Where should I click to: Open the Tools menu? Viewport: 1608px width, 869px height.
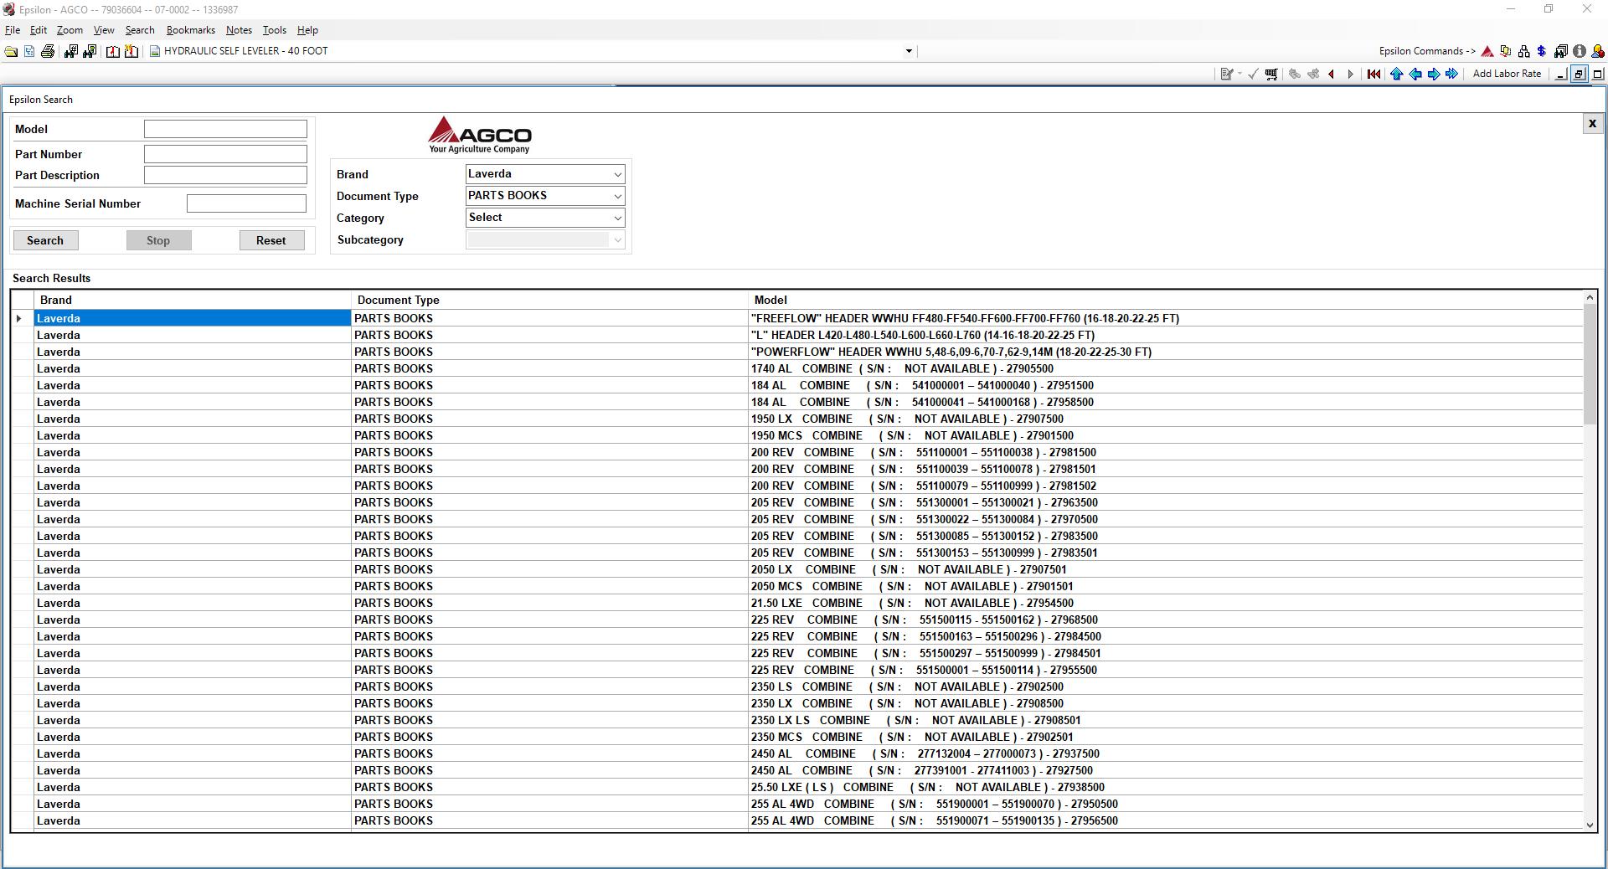pyautogui.click(x=275, y=30)
